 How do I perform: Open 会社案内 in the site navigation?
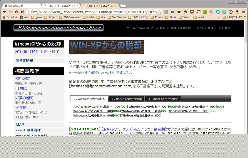pyautogui.click(x=224, y=28)
